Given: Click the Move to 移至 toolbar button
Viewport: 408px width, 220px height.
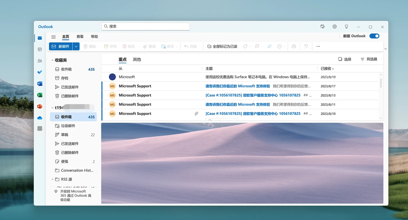Looking at the screenshot, I should click(x=168, y=46).
